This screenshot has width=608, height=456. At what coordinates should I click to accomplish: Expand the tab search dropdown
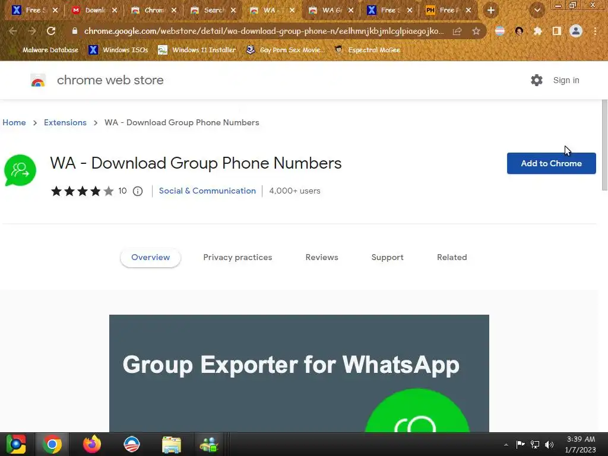[537, 11]
